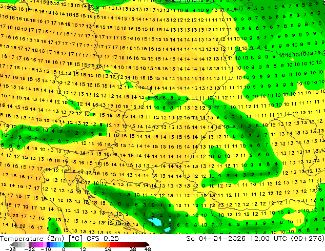Click the '-10' legend label

tap(46, 249)
